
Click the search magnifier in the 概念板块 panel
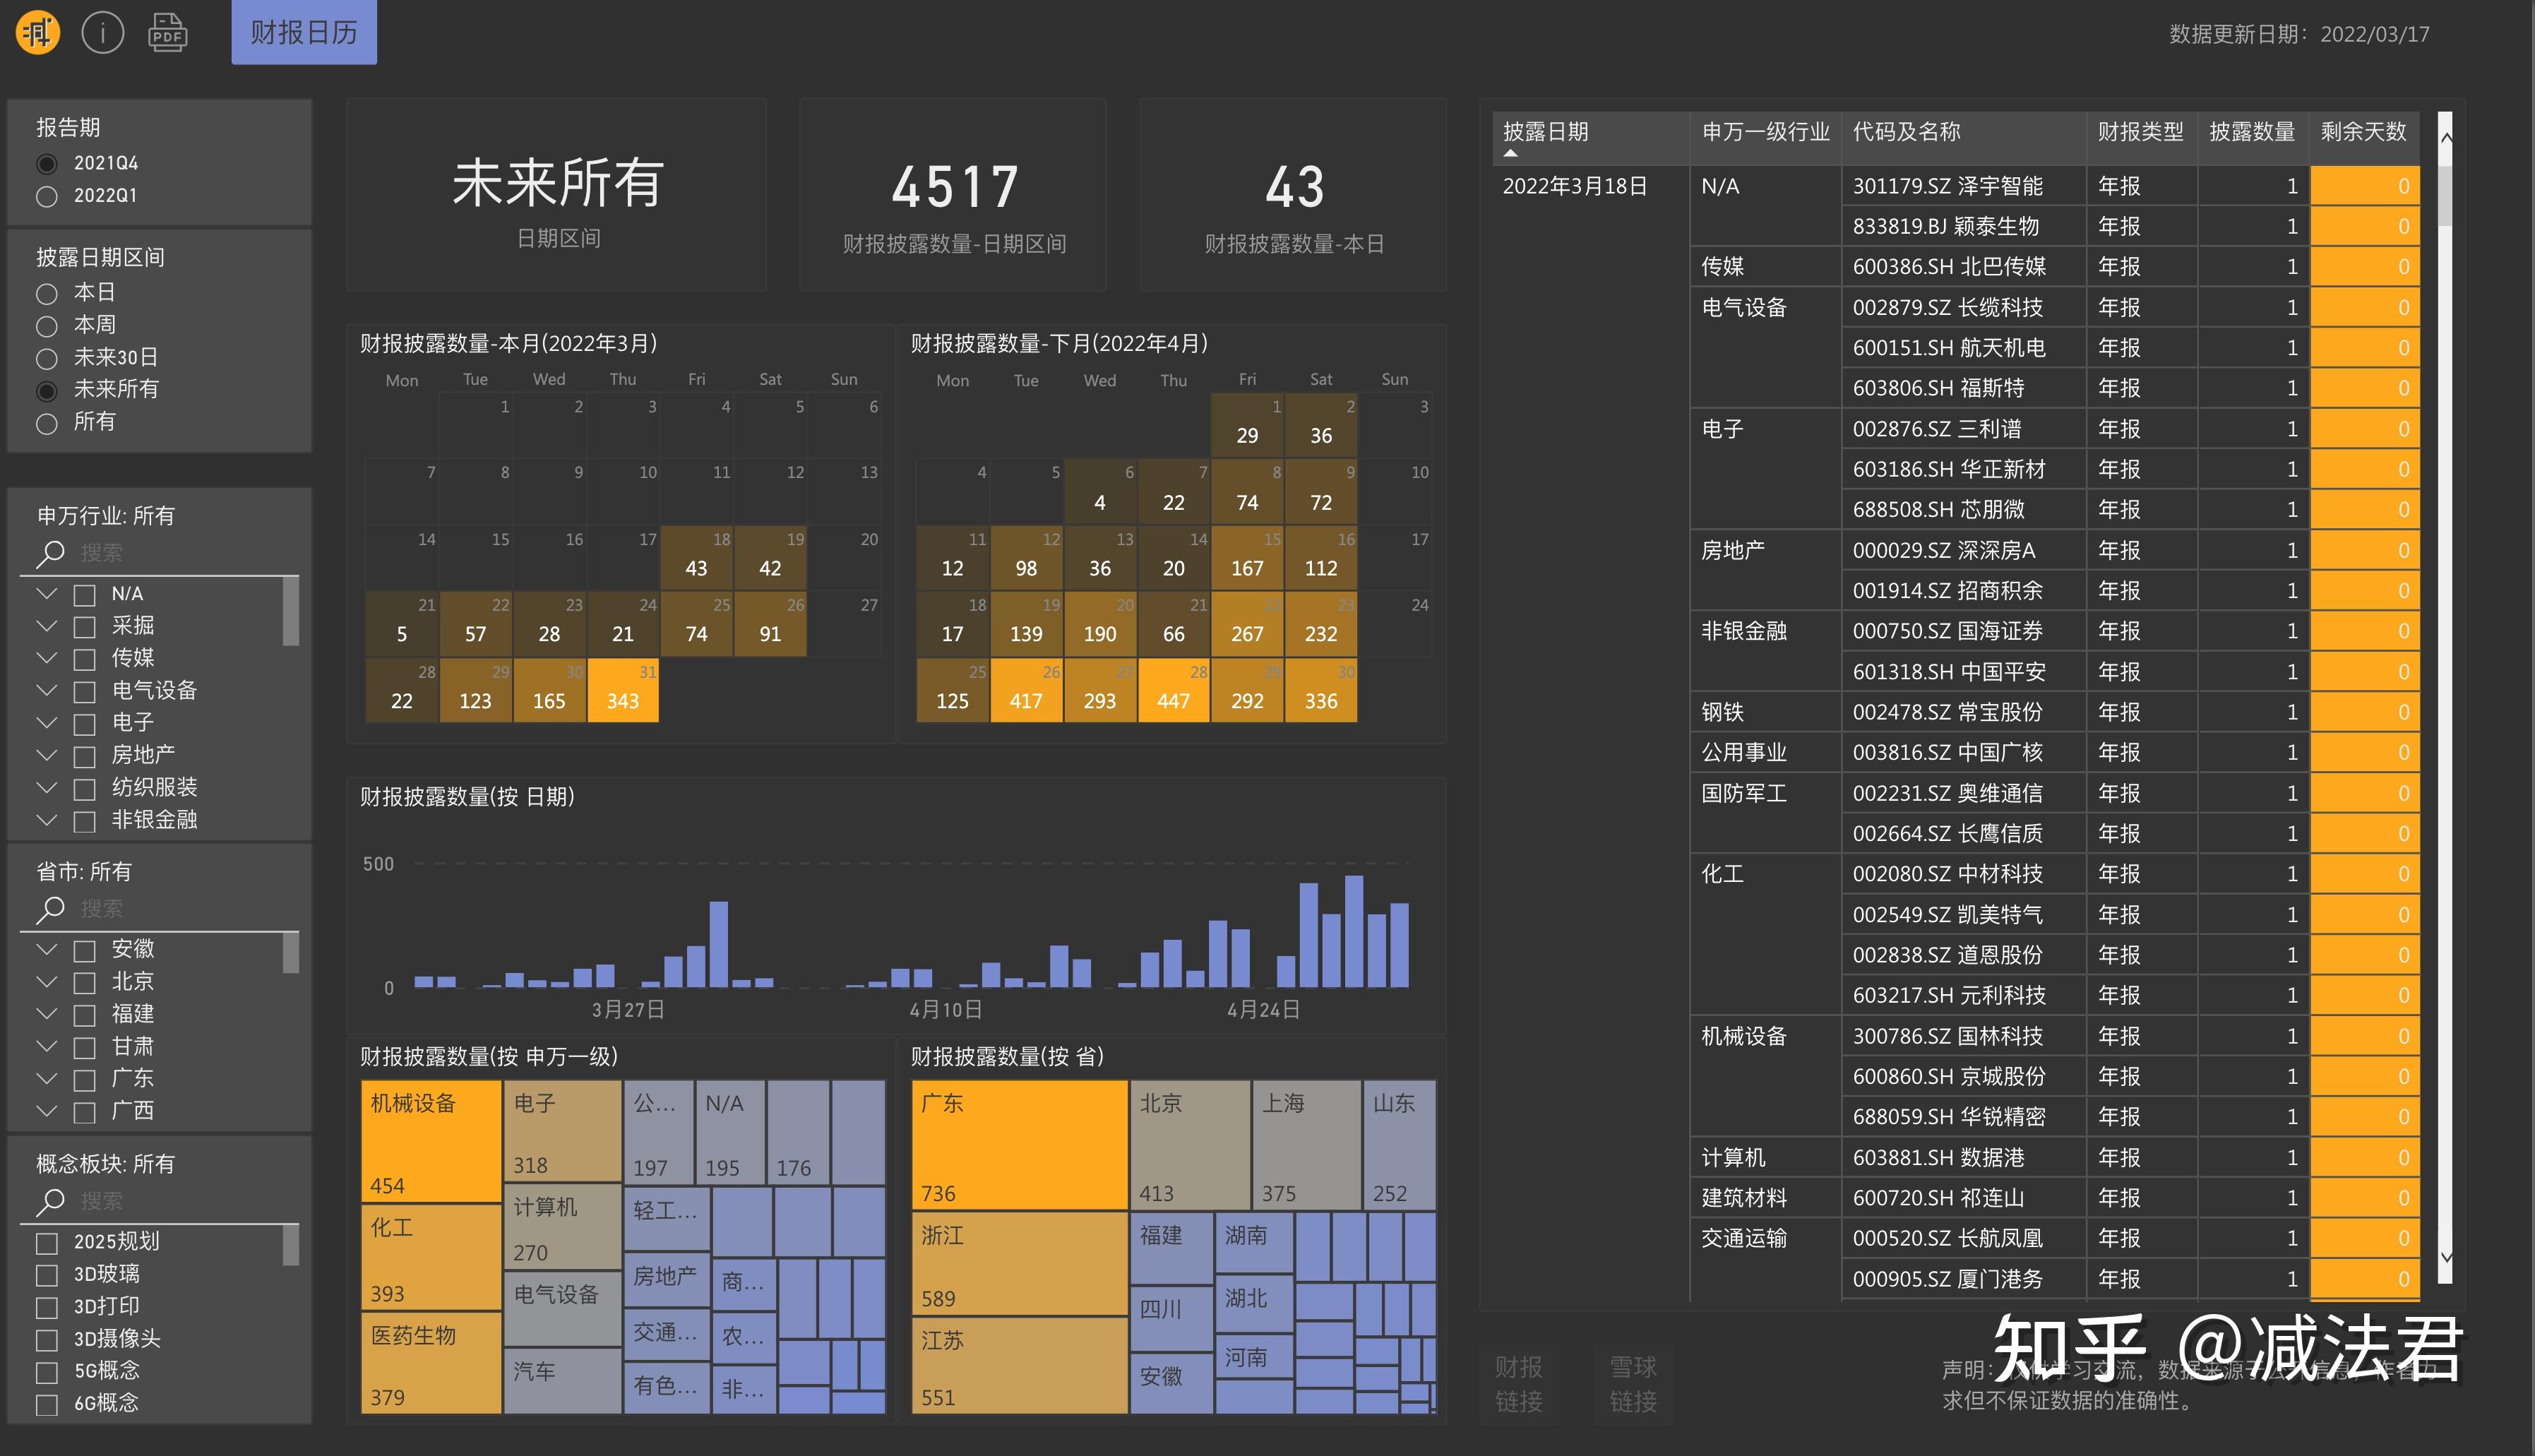point(49,1201)
